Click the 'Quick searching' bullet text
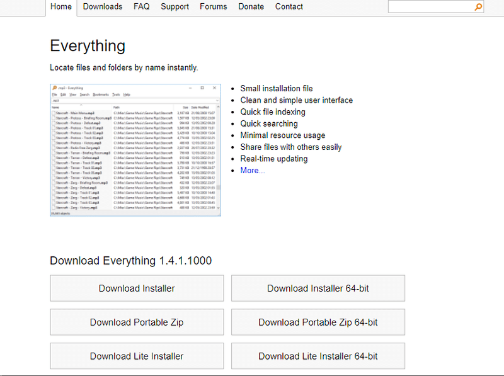Screen dimensions: 504x376 click(x=269, y=123)
